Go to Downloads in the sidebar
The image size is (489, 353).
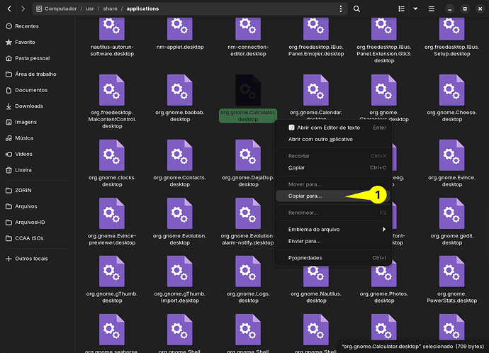point(29,106)
